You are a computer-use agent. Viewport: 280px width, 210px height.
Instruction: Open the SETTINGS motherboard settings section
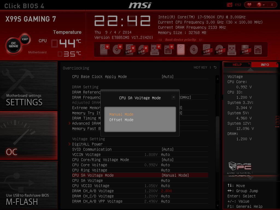tap(28, 86)
